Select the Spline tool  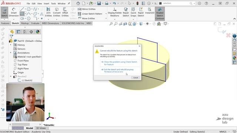pyautogui.click(x=35, y=9)
